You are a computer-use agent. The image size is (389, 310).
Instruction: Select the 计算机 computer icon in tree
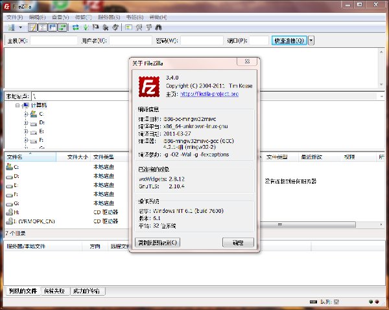click(x=26, y=105)
